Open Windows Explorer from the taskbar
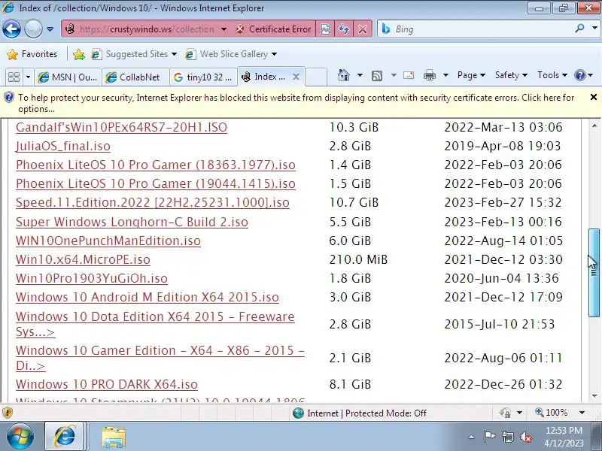 [x=114, y=437]
